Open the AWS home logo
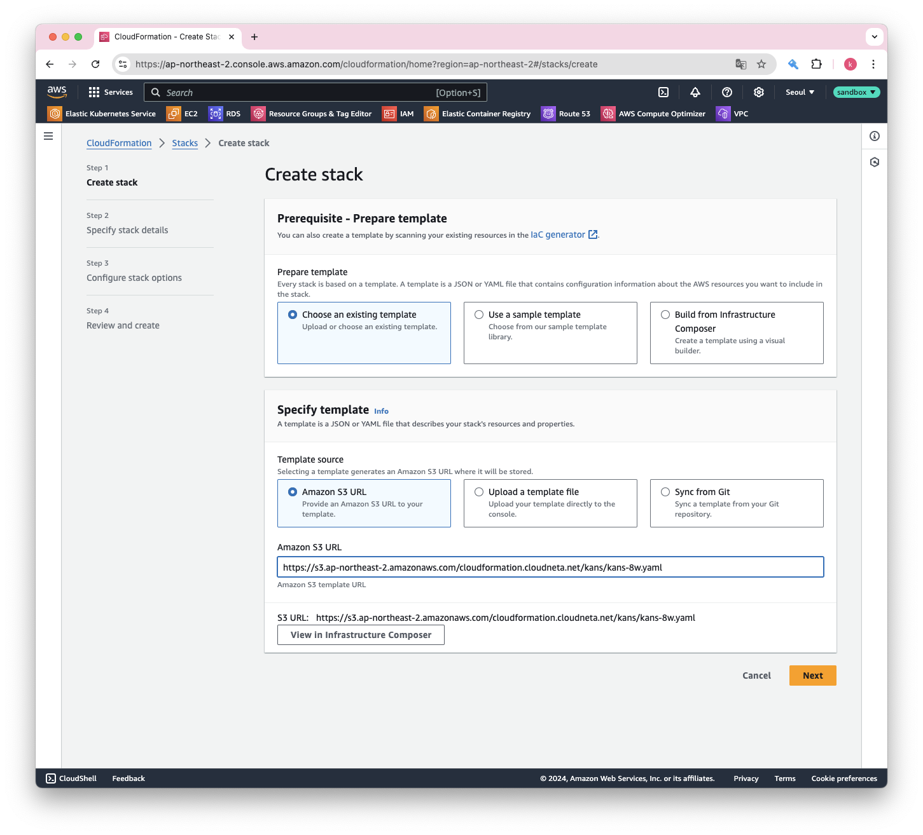Viewport: 923px width, 835px height. 57,92
